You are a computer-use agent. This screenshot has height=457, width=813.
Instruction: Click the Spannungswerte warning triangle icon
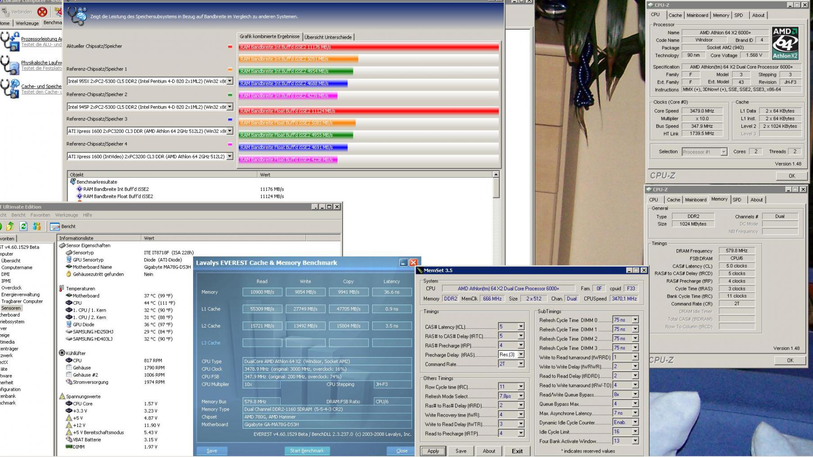62,396
